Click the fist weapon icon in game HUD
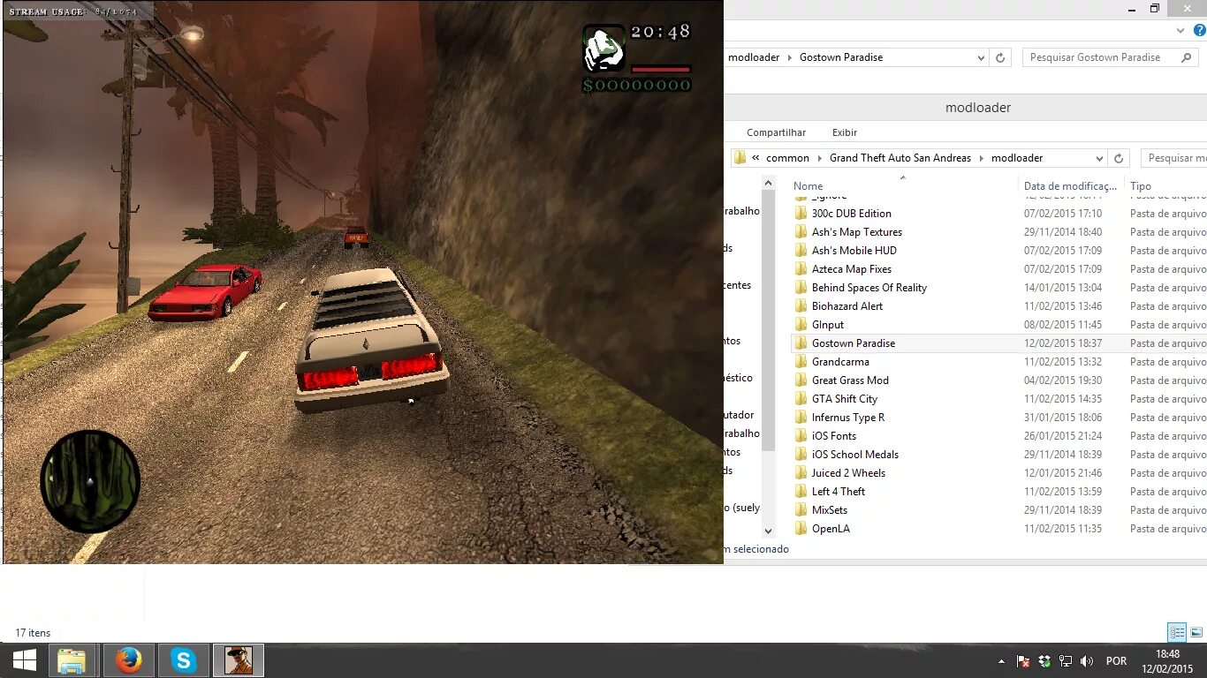Viewport: 1207px width, 678px height. pos(604,49)
